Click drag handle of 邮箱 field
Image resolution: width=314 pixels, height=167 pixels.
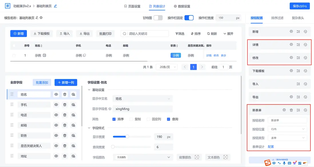(x=12, y=125)
